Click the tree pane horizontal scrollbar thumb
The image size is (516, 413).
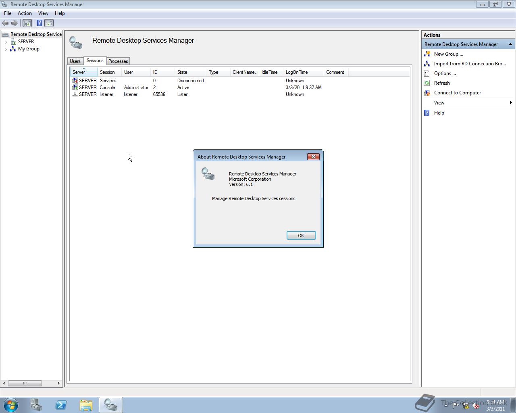point(25,383)
